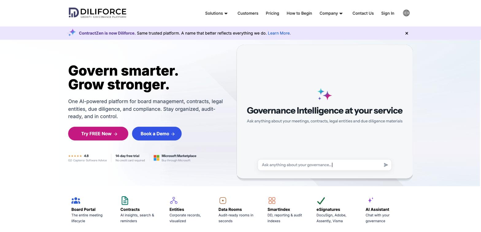481x232 pixels.
Task: Click the Data Rooms icon
Action: pos(223,200)
